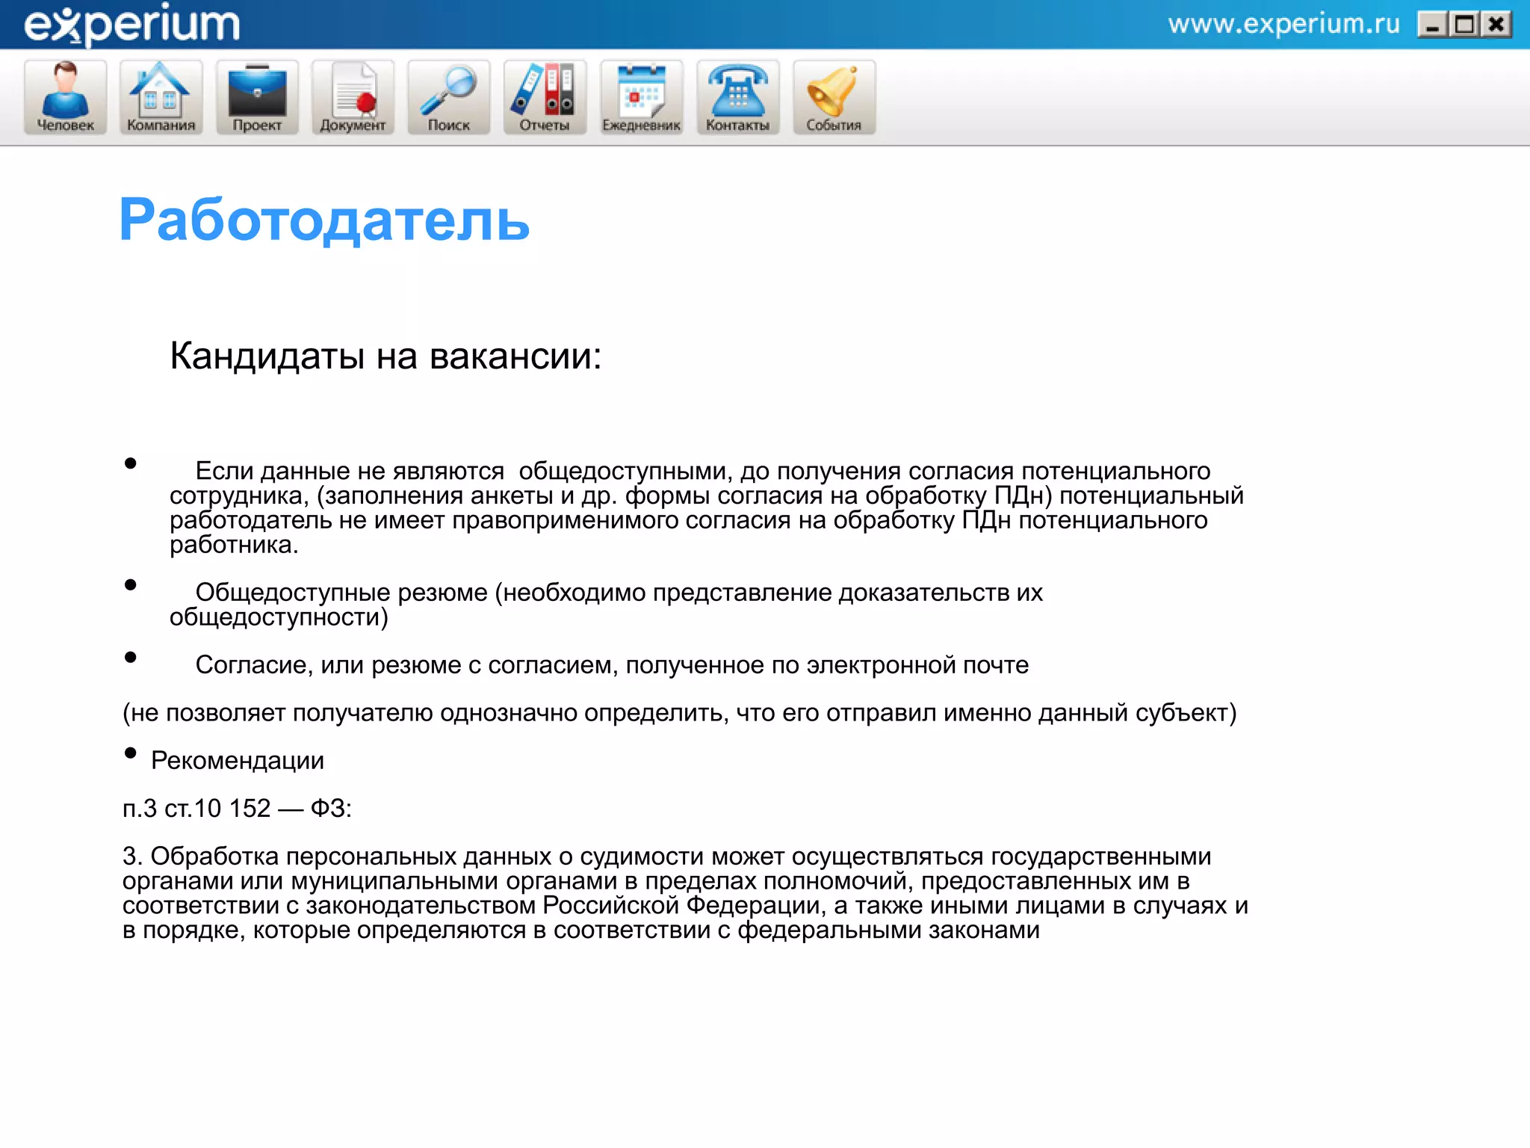Click the bullet starting Общедоступные резюме
Viewport: 1530px width, 1148px height.
tap(606, 604)
